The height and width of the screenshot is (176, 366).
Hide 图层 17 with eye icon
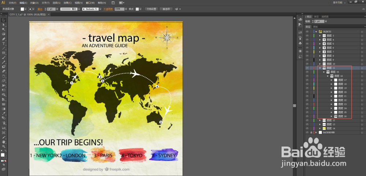click(x=307, y=80)
